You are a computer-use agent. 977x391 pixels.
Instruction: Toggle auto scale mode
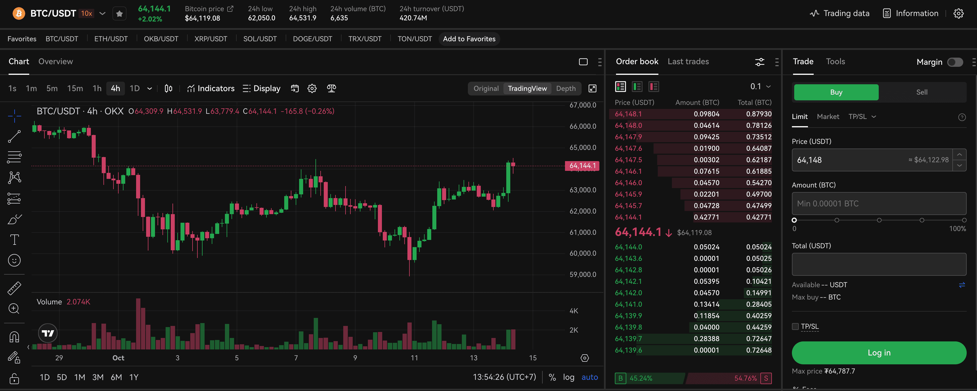point(590,377)
